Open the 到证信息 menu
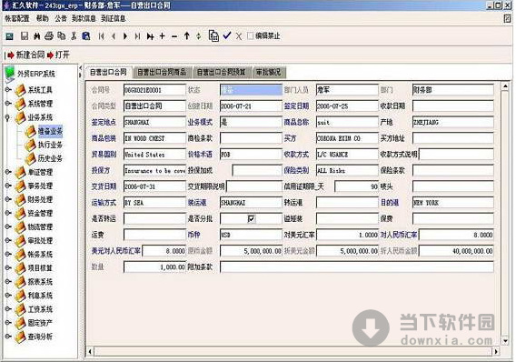 (114, 18)
